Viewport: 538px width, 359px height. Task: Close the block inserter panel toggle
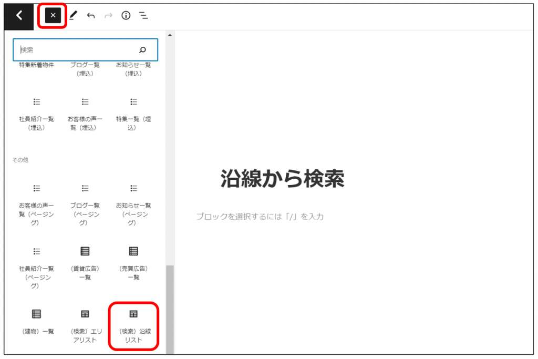tap(53, 15)
